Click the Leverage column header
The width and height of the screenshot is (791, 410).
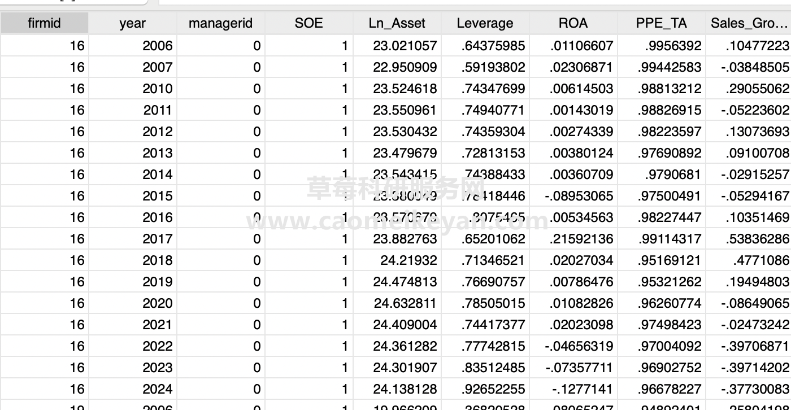[x=485, y=23]
